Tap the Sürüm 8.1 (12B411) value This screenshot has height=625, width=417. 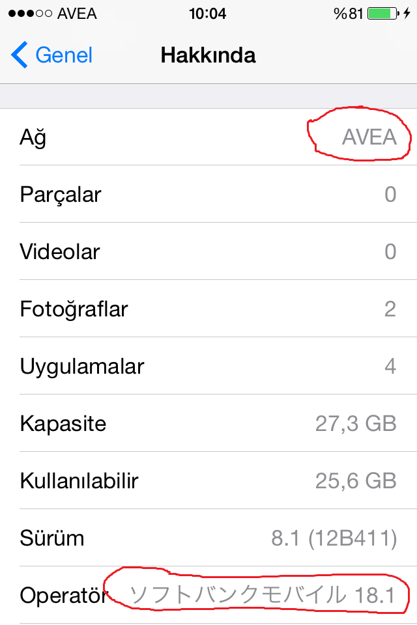click(334, 538)
